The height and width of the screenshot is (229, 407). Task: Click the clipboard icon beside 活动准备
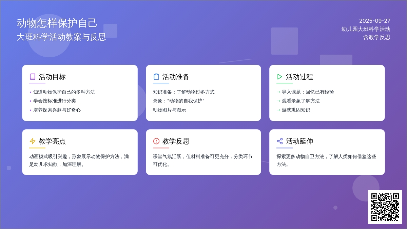(x=156, y=77)
